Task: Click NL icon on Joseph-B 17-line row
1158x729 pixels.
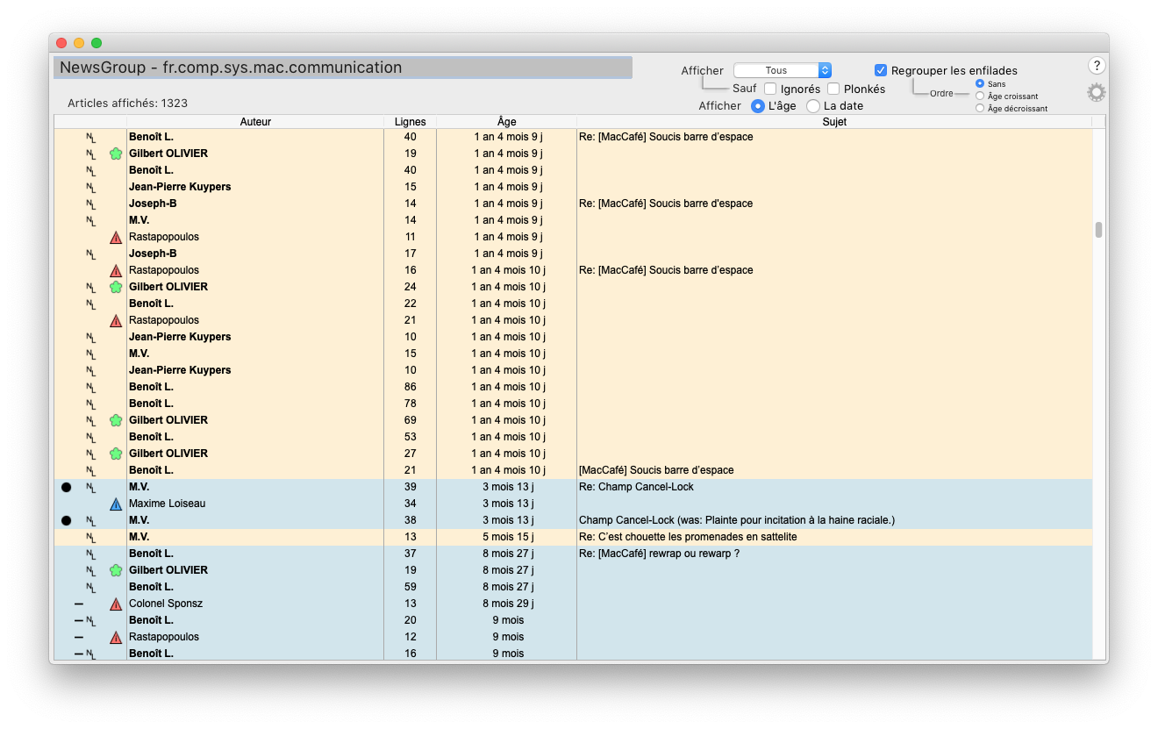Action: (x=90, y=254)
